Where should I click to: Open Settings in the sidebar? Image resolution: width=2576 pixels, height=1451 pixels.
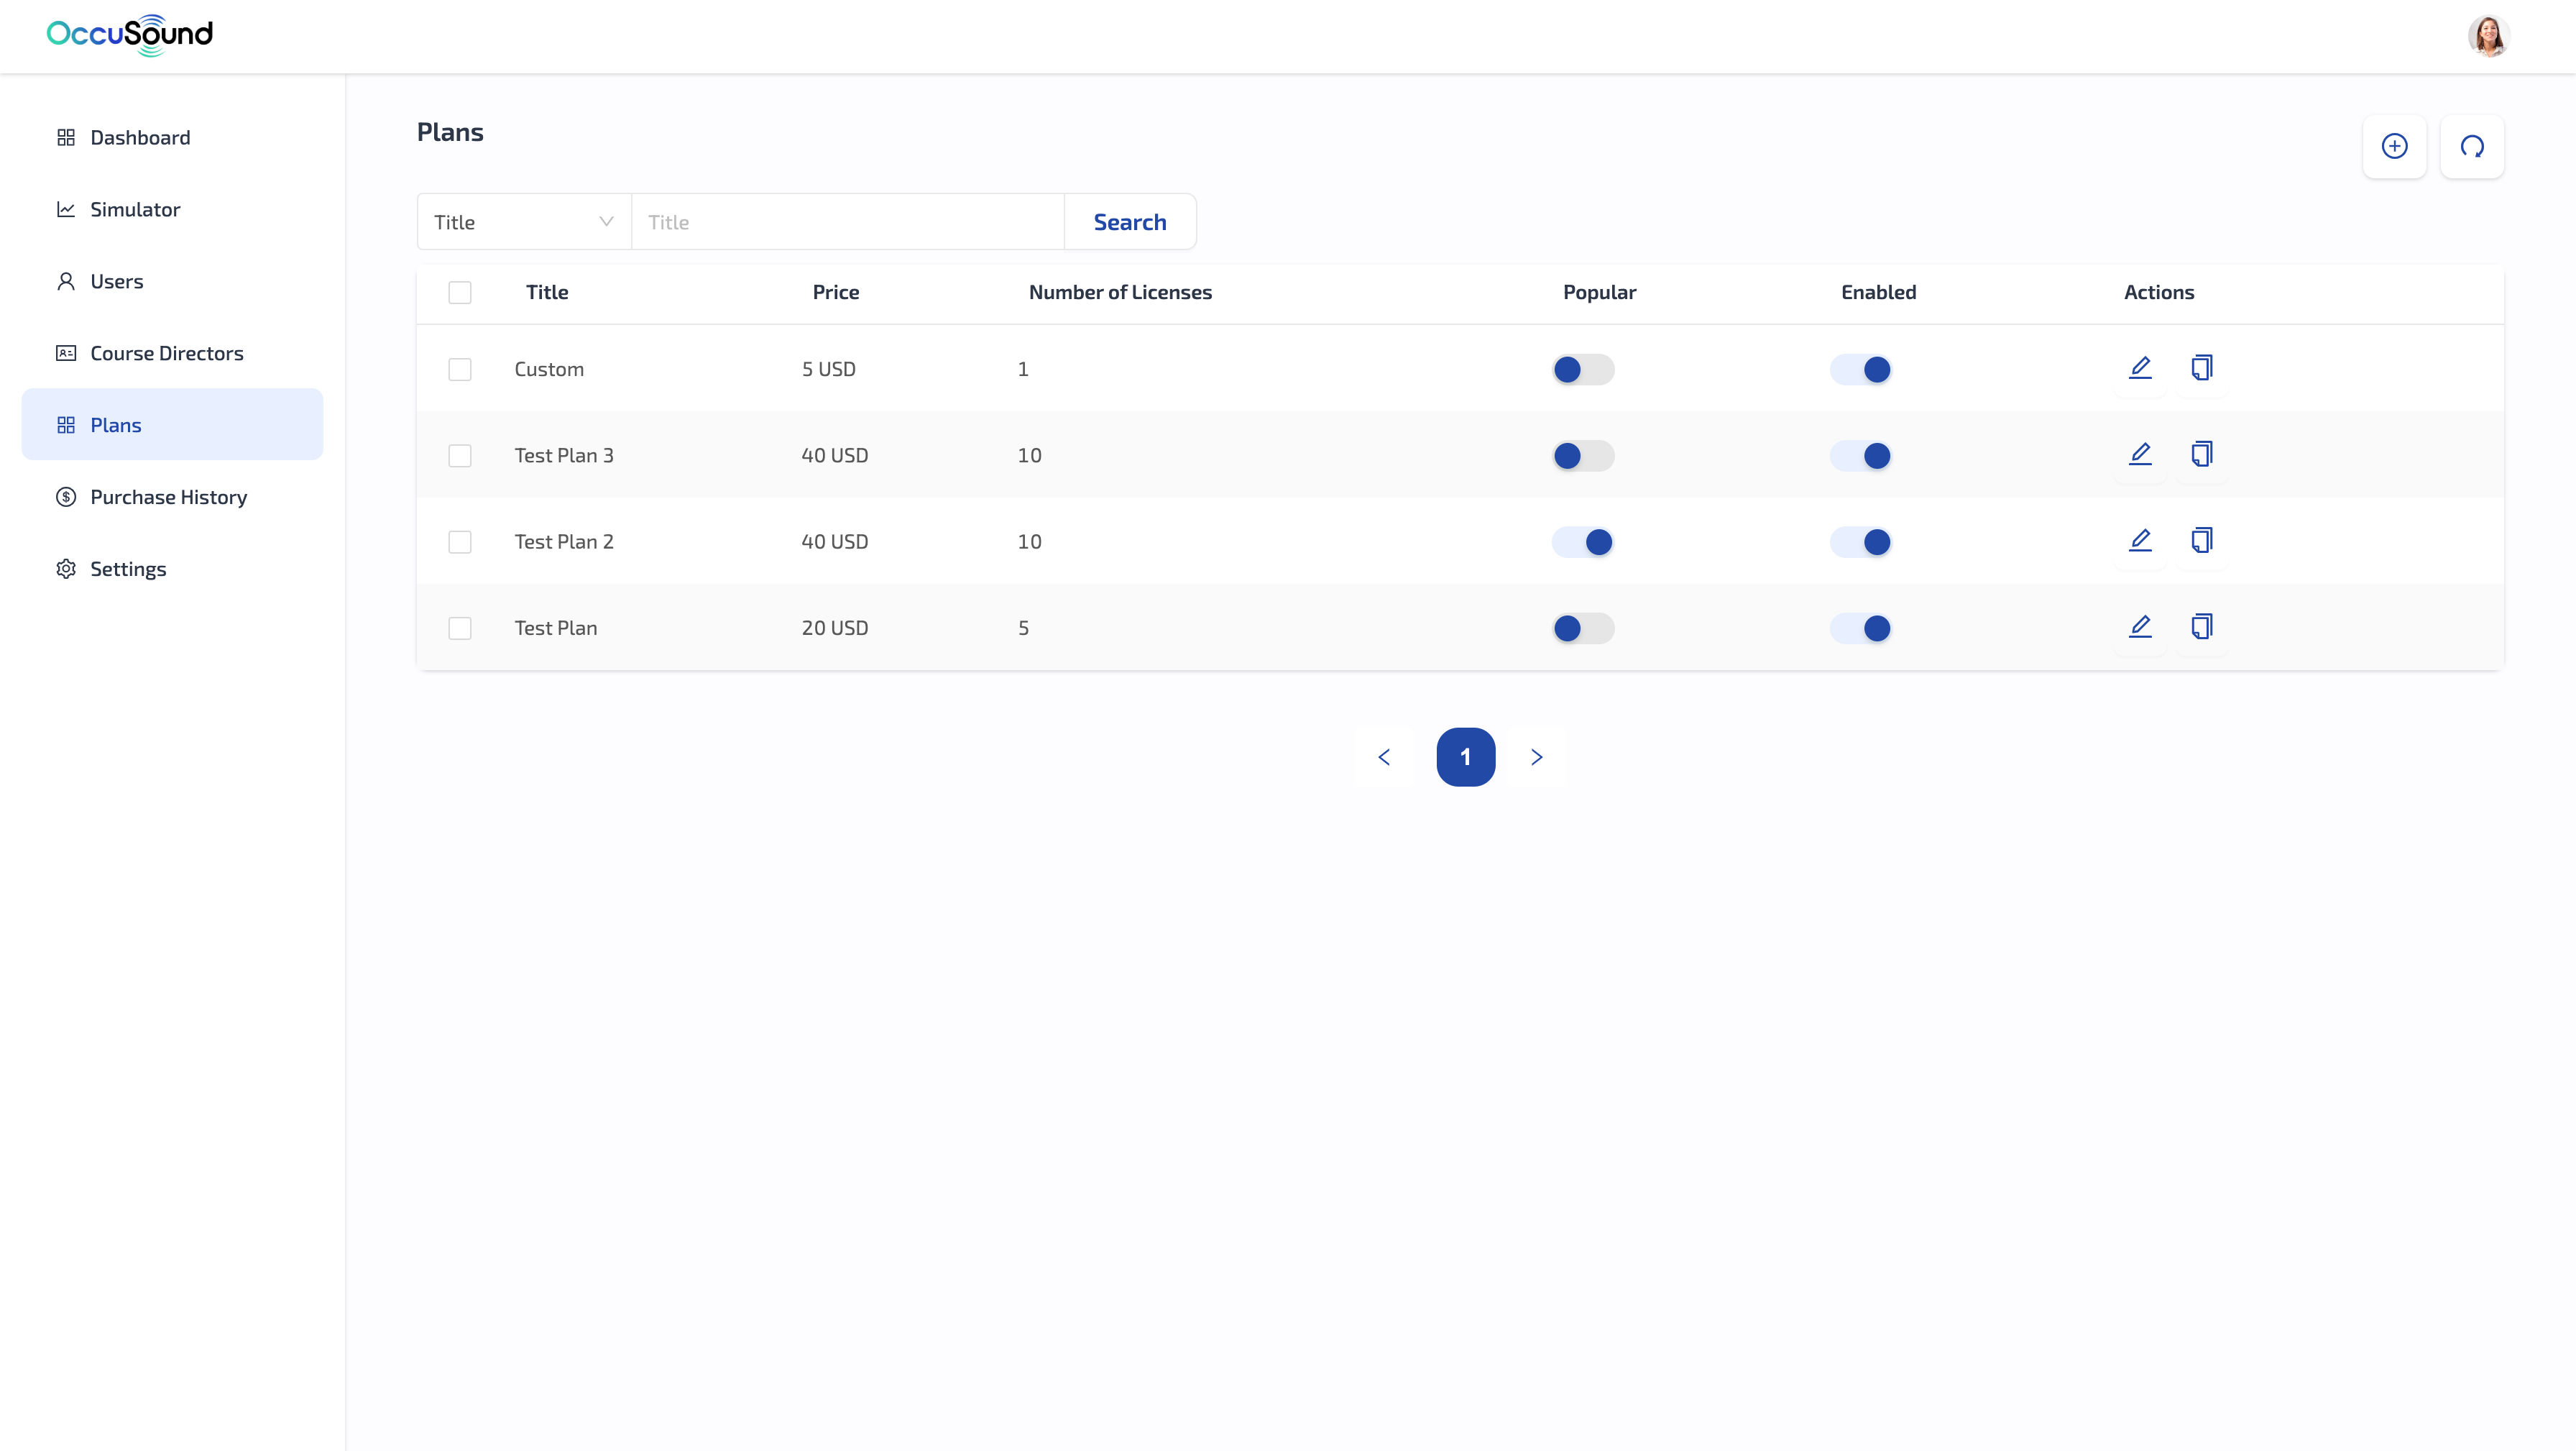[x=172, y=569]
